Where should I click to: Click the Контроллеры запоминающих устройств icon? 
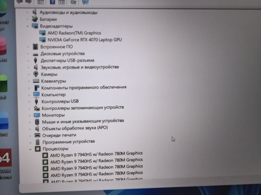coord(37,108)
